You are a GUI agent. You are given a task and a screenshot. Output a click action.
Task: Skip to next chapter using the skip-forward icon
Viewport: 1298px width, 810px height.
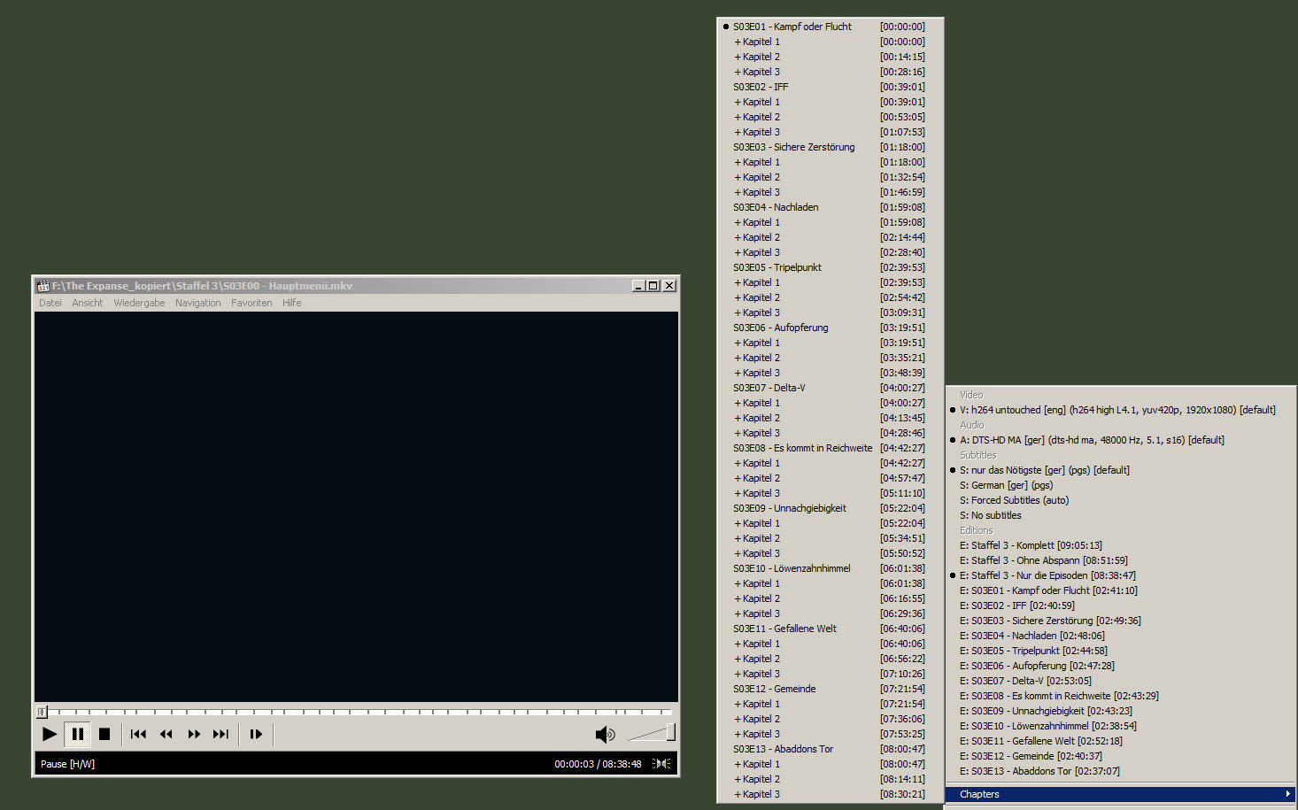220,734
